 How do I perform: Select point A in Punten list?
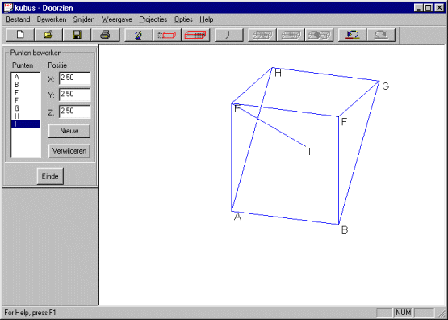coord(26,77)
